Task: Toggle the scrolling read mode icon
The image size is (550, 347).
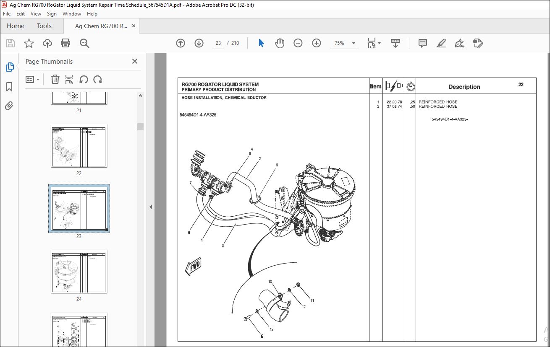Action: (395, 43)
